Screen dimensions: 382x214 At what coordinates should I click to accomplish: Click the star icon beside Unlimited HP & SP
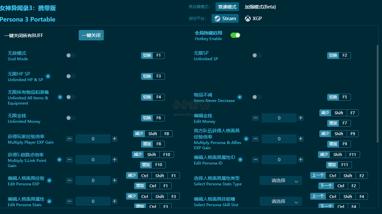pos(48,76)
